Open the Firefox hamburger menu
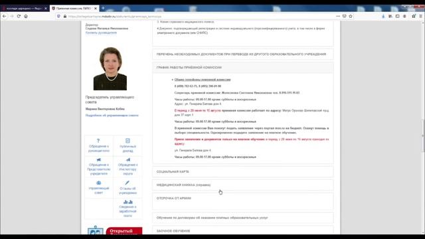 [x=420, y=16]
